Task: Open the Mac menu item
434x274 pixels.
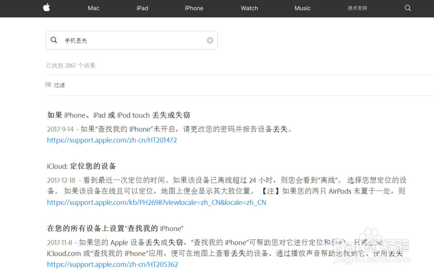Action: (x=94, y=8)
